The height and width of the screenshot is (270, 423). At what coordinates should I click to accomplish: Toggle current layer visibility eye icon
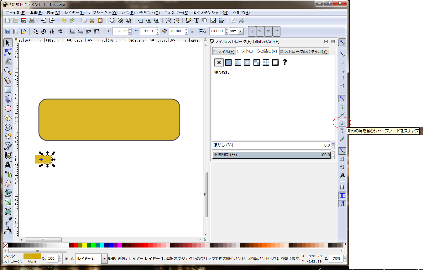point(66,259)
